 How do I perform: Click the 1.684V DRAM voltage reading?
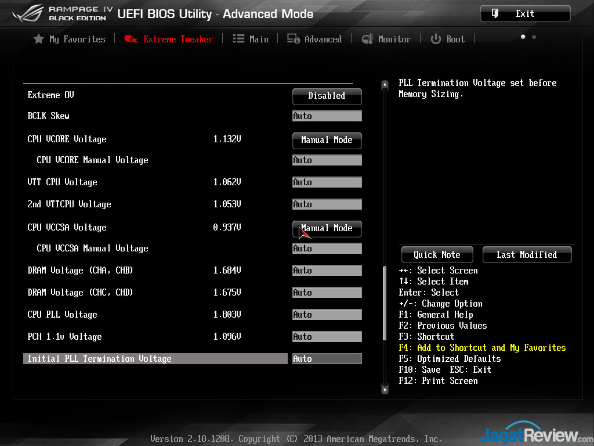(x=227, y=271)
